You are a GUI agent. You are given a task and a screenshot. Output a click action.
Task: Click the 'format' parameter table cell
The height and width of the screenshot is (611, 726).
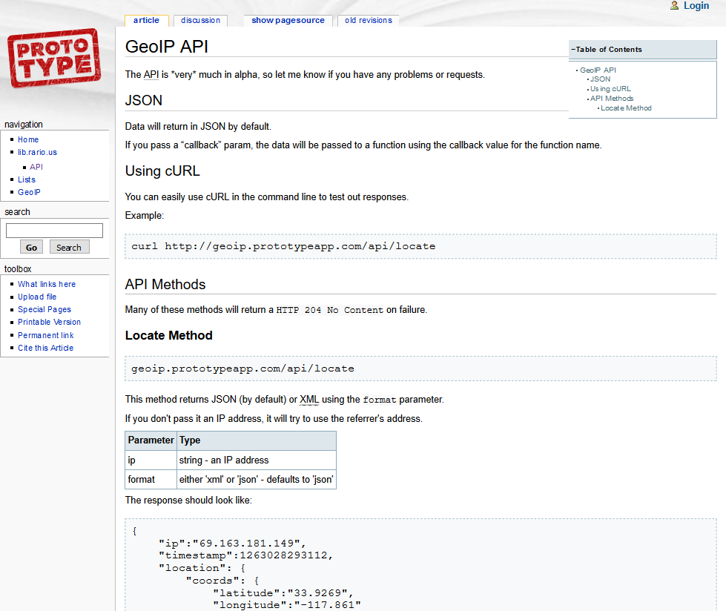[151, 480]
